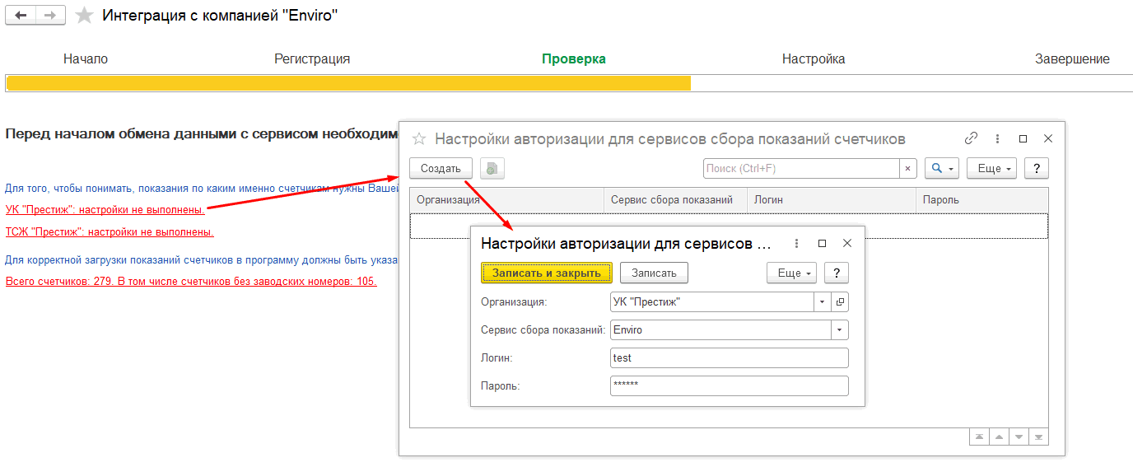
Task: Click Записать button
Action: pyautogui.click(x=654, y=273)
